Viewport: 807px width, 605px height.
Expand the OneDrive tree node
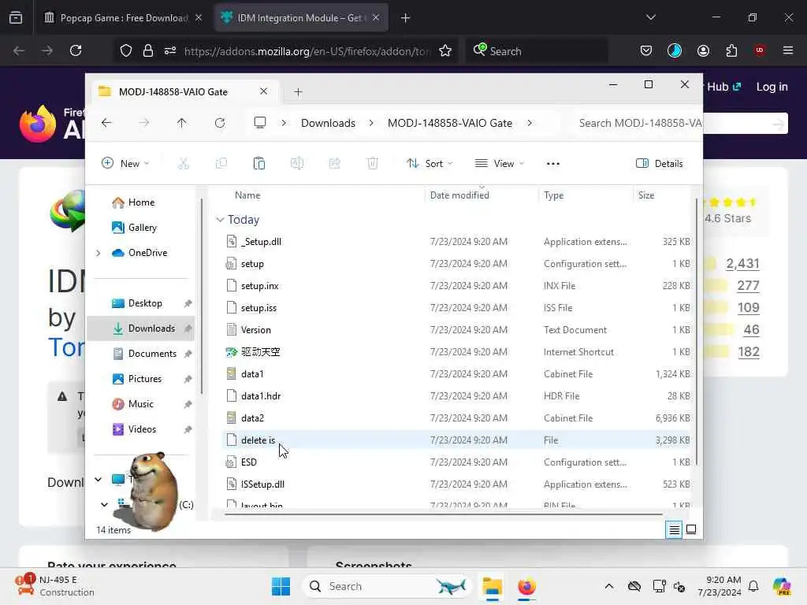tap(99, 253)
